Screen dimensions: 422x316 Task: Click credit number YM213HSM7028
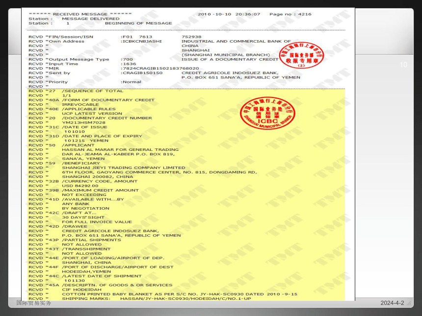84,122
